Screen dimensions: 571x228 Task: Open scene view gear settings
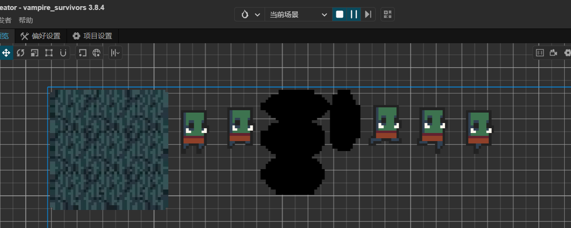coord(567,53)
